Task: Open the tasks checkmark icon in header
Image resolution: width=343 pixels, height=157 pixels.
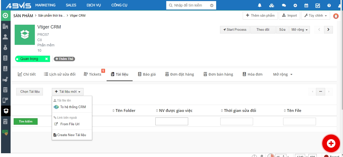Action: (318, 5)
